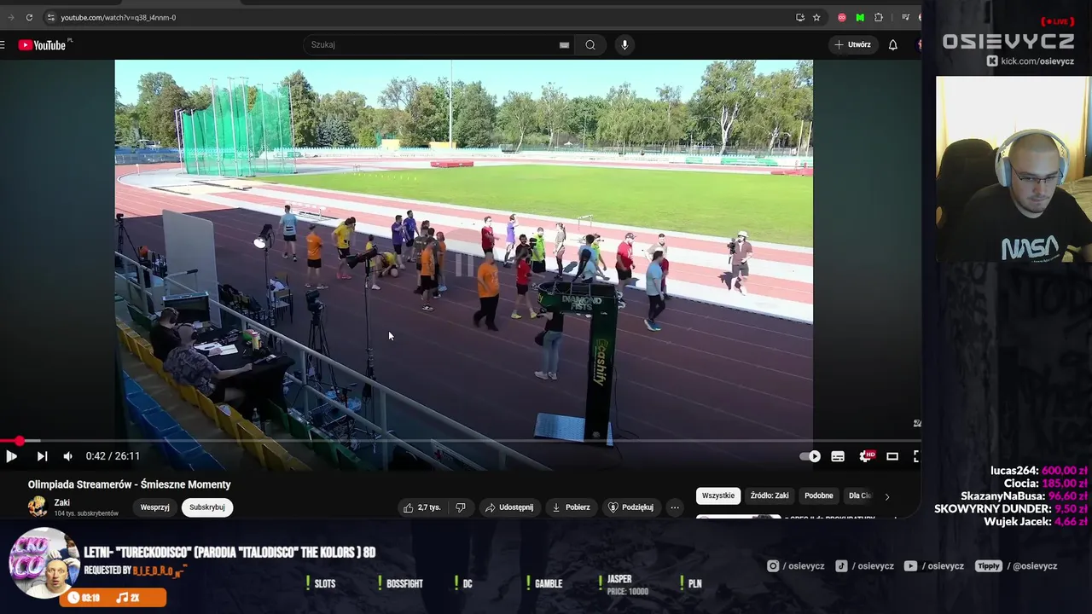Click the Tipply @osievycz label
This screenshot has height=614, width=1092.
click(1016, 566)
